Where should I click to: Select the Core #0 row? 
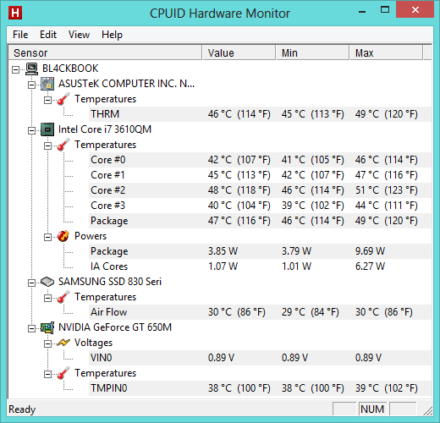pos(260,160)
